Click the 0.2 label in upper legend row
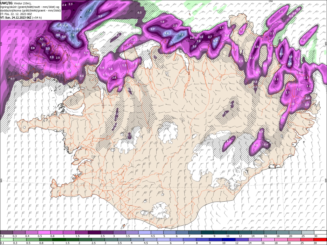The height and width of the screenshot is (245, 327). coord(2,236)
